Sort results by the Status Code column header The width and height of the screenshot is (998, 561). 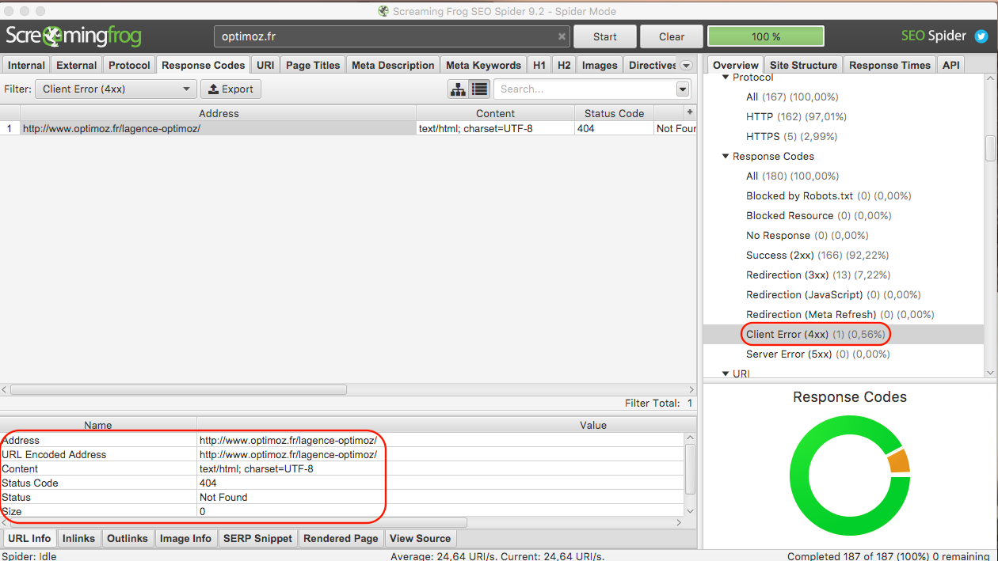[x=614, y=113]
